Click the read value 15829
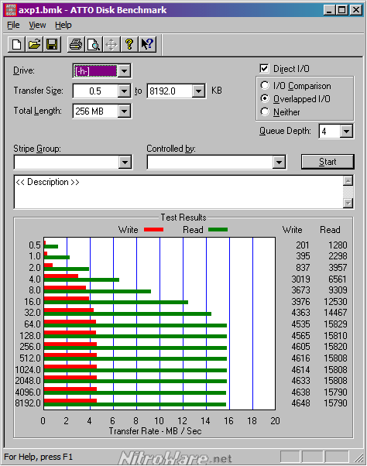 pyautogui.click(x=335, y=324)
